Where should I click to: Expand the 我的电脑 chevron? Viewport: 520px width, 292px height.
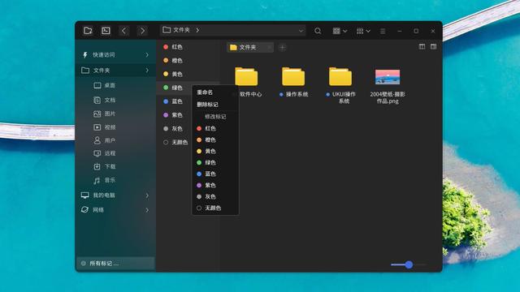coord(147,195)
